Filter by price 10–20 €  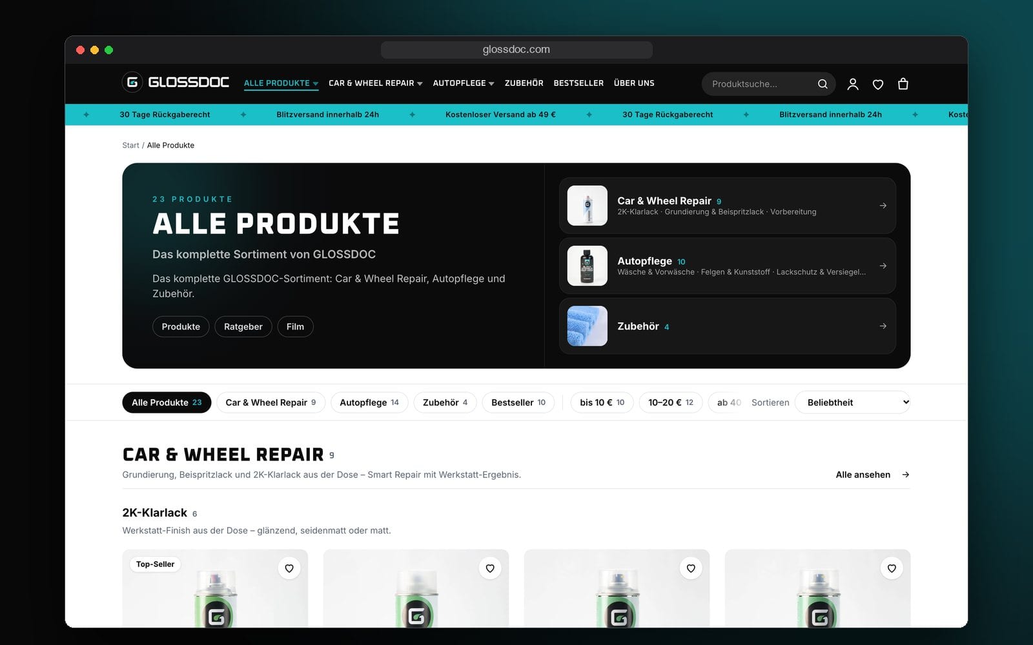[x=671, y=402]
